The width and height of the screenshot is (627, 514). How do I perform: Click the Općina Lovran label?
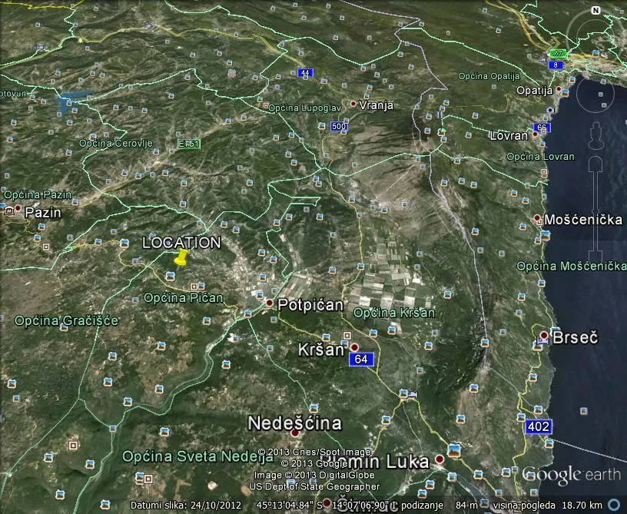541,157
